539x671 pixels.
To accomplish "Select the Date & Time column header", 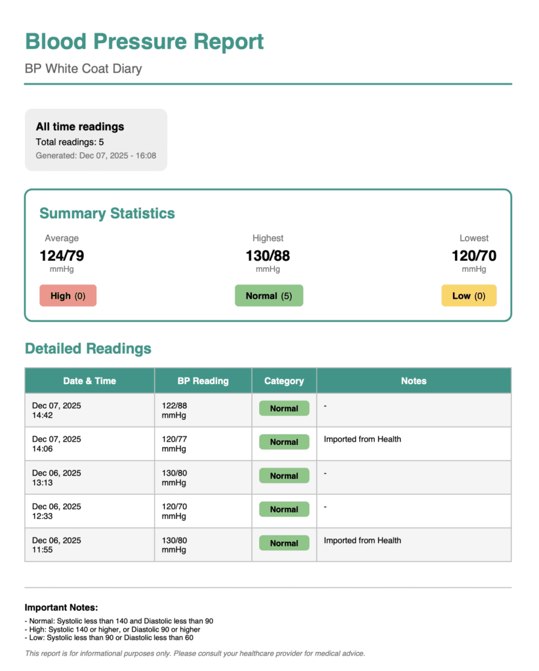I will [89, 381].
